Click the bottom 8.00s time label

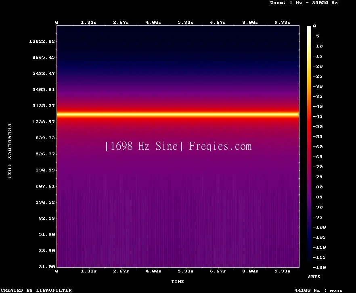point(250,271)
